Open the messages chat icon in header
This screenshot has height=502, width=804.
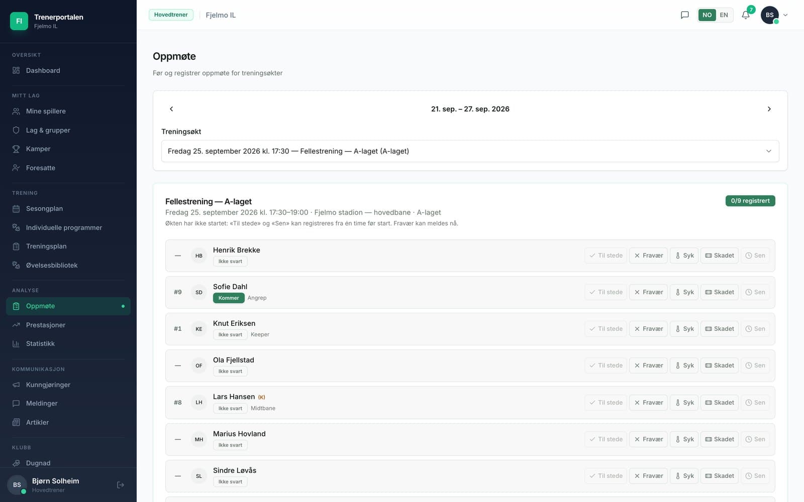click(x=684, y=15)
